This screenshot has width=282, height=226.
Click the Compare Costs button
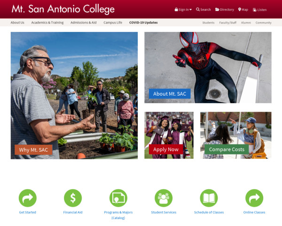[227, 149]
